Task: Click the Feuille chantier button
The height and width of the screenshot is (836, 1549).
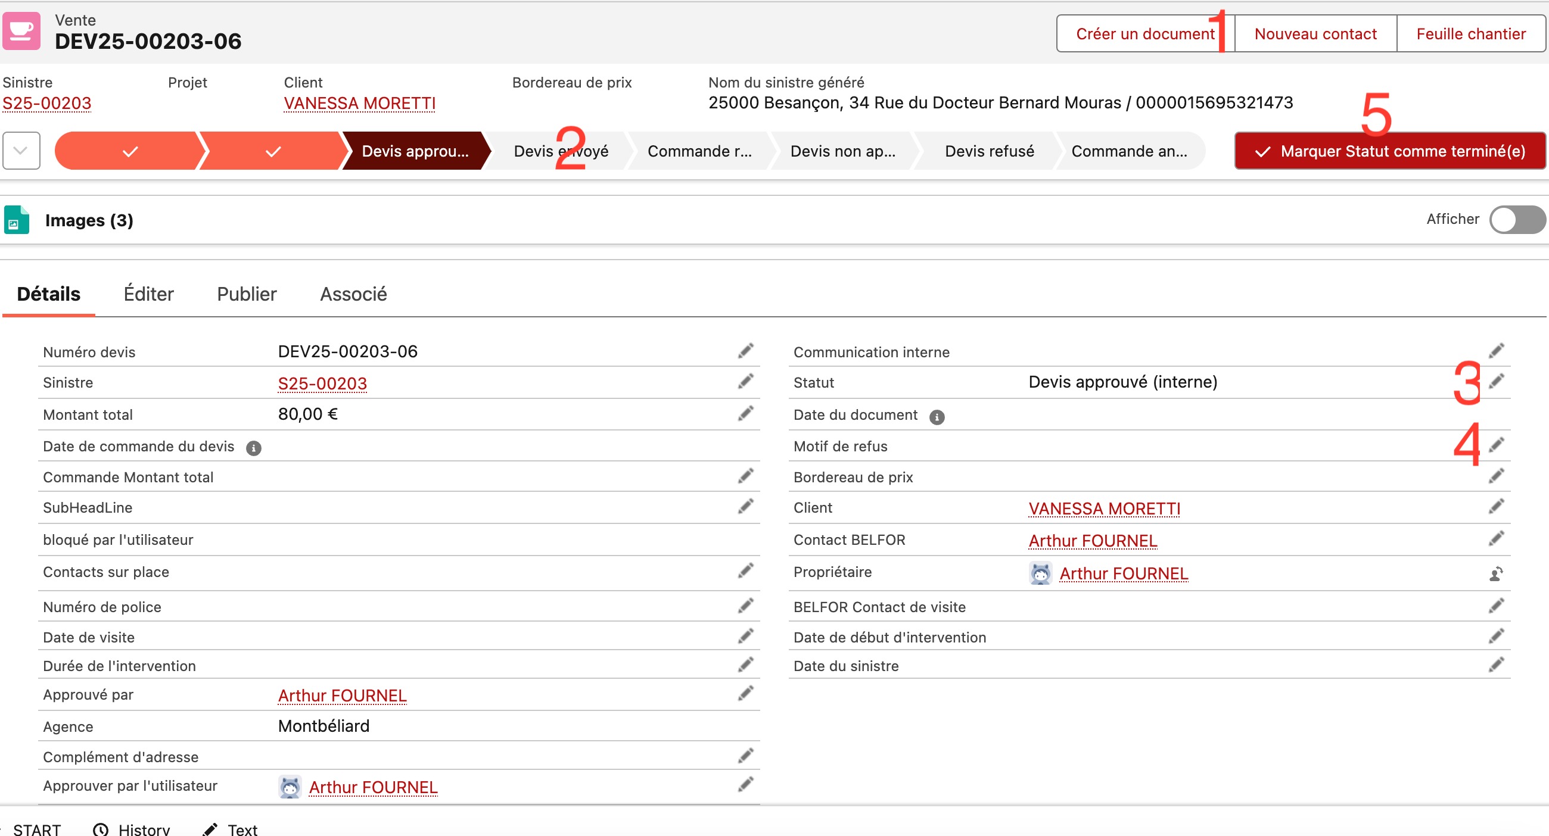Action: 1471,34
